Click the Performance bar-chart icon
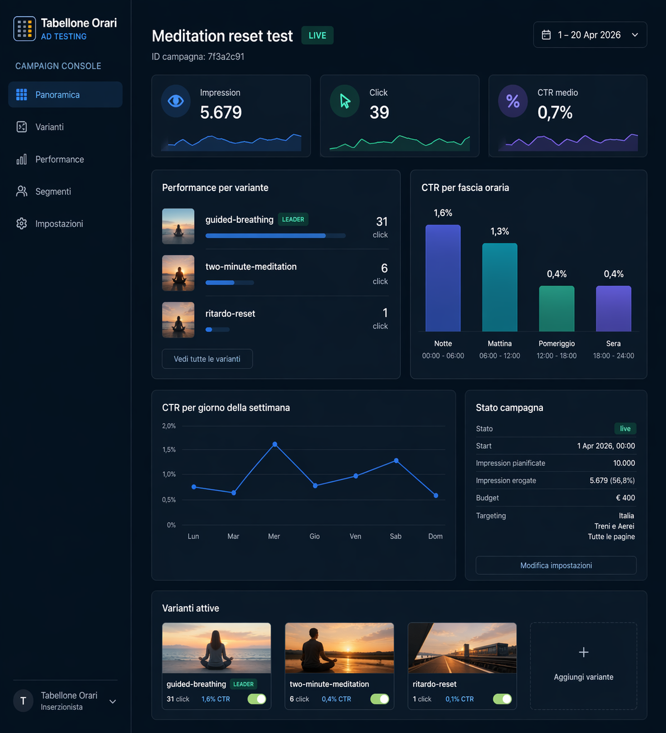This screenshot has height=733, width=666. click(x=22, y=159)
